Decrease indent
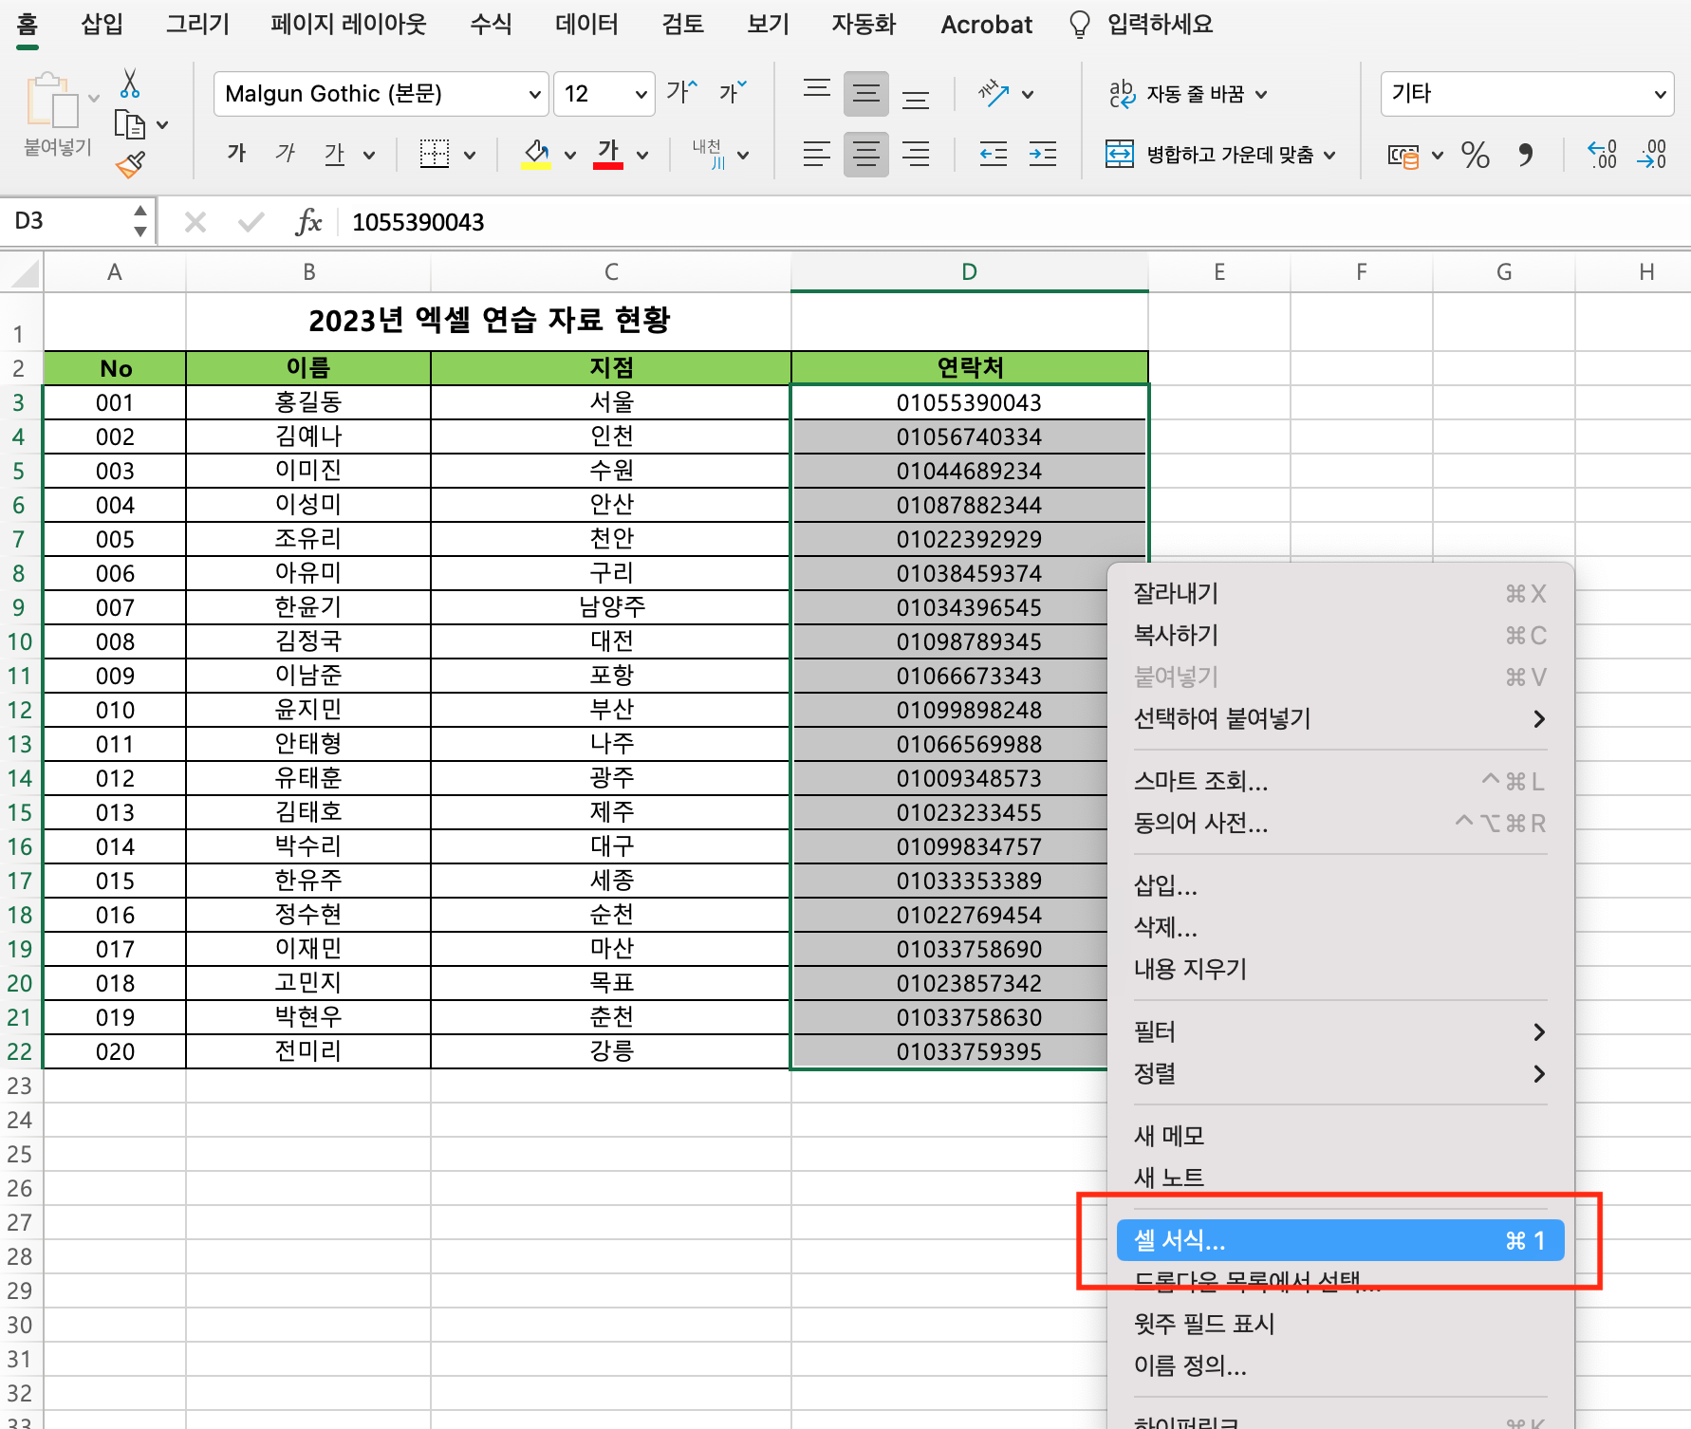1691x1429 pixels. (994, 154)
